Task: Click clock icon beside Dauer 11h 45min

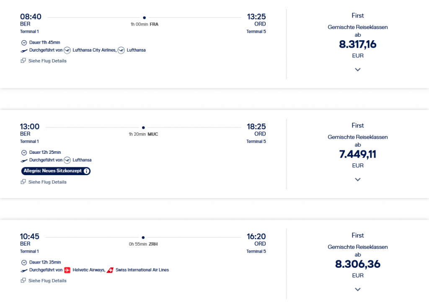Action: coord(24,42)
